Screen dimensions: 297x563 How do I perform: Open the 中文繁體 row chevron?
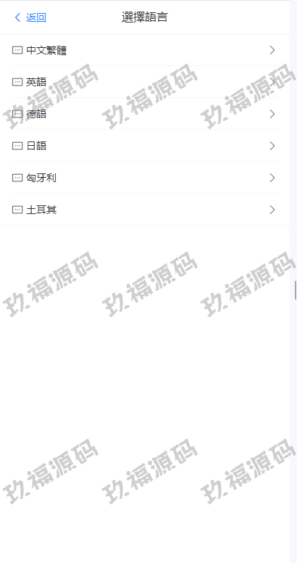click(272, 50)
